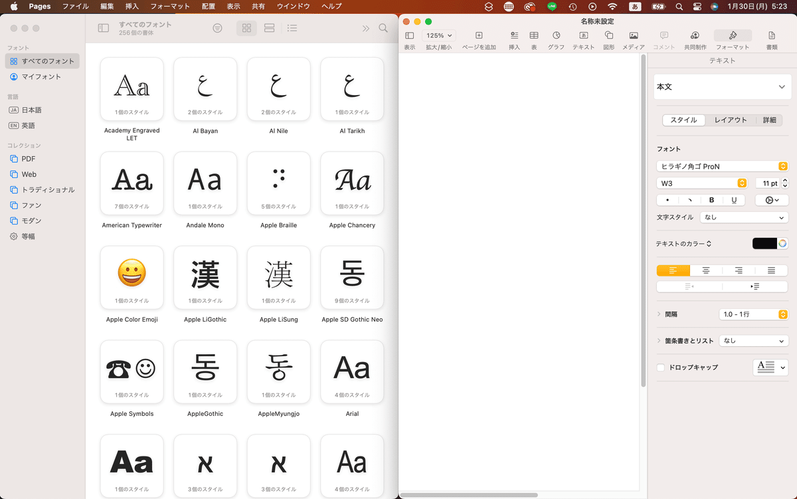Open the グラフ chart icon

pos(556,35)
